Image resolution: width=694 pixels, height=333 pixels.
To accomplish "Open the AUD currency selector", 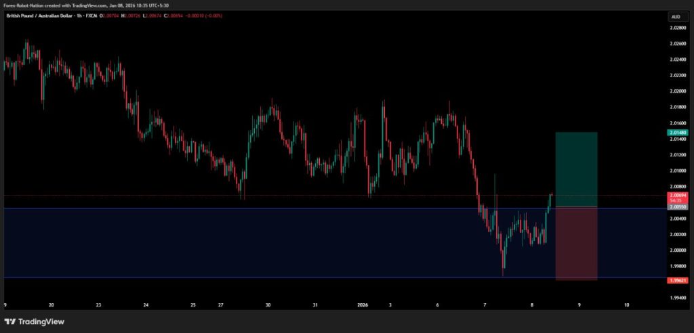I will click(x=675, y=16).
